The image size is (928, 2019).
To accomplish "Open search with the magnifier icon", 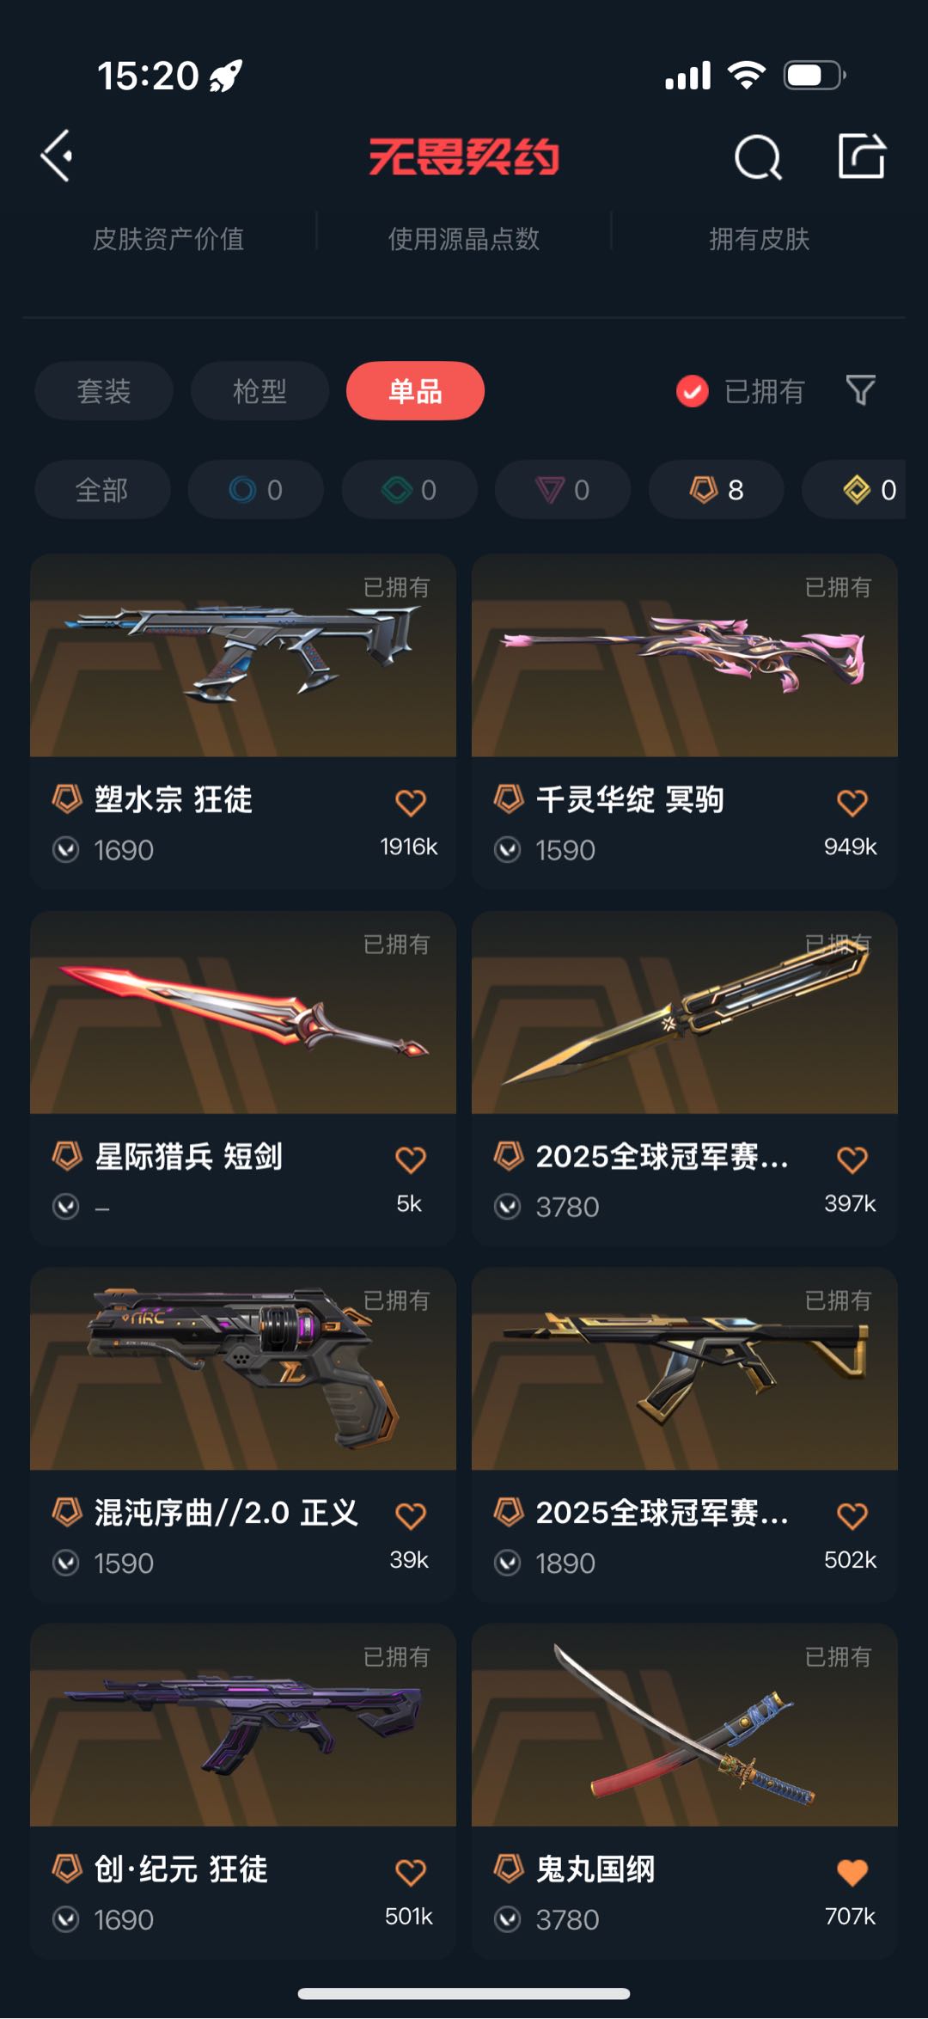I will click(758, 157).
